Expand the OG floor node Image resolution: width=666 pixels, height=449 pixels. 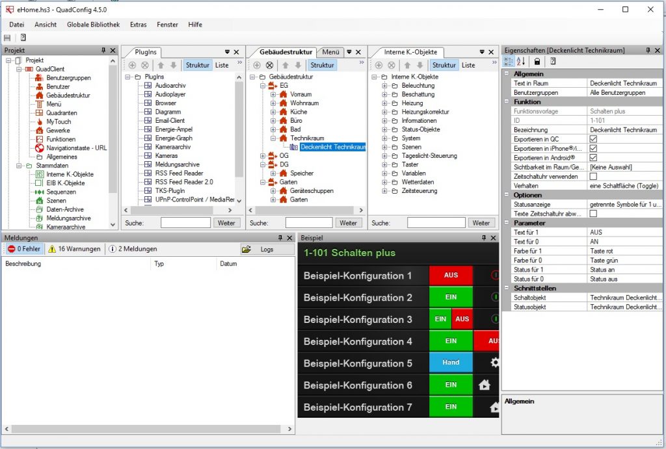[x=263, y=155]
